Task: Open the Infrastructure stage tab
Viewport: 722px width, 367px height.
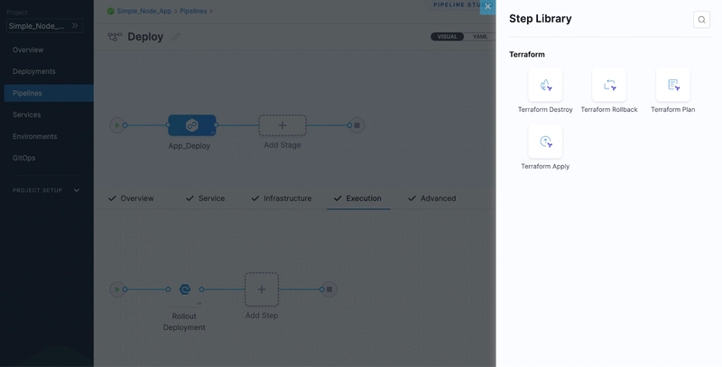Action: tap(282, 198)
